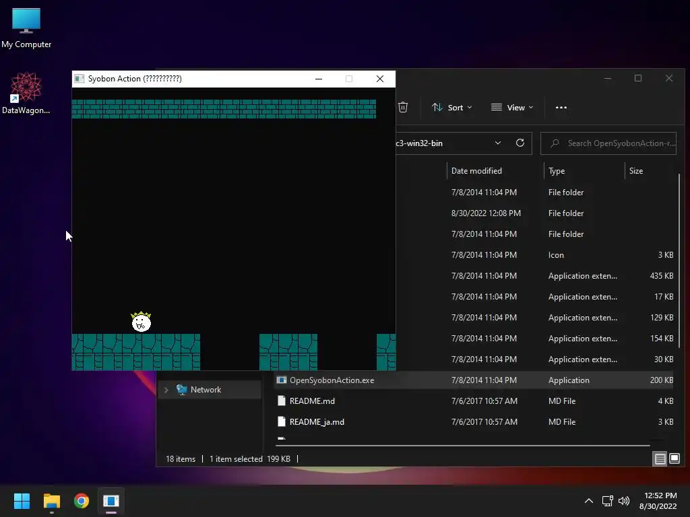Click the Network icon in the sidebar

point(181,390)
